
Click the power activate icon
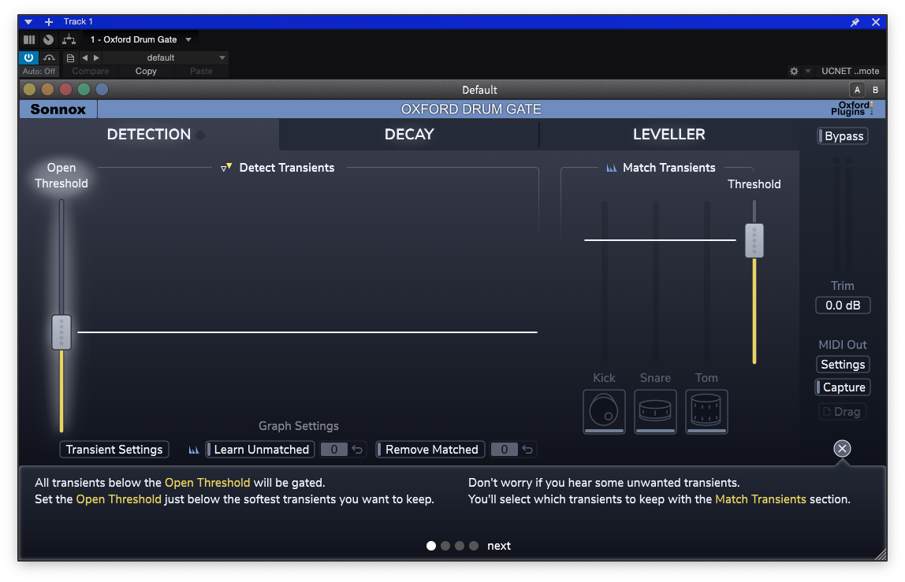(x=28, y=57)
